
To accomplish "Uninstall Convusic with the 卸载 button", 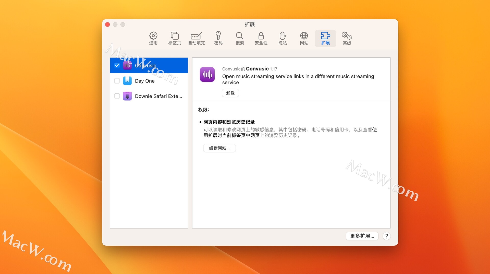I will (x=230, y=93).
